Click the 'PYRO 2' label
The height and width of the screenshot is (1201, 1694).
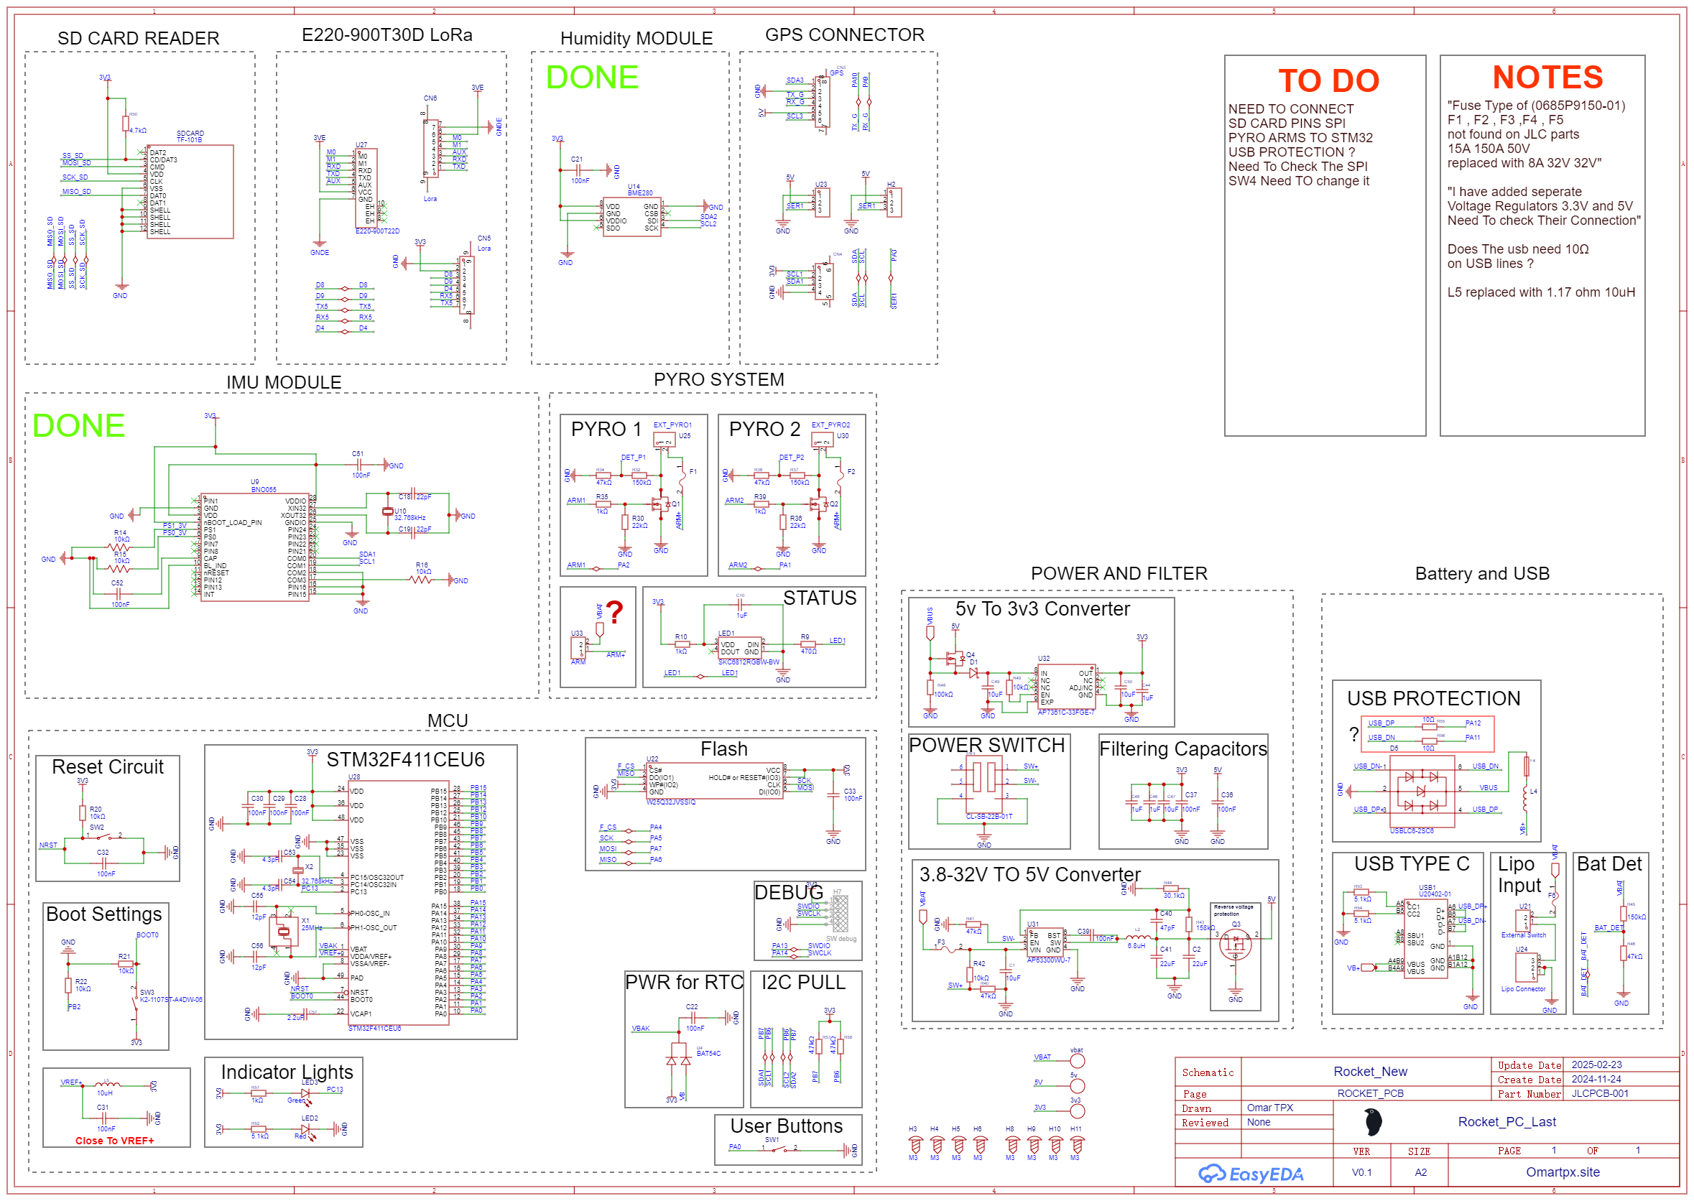pos(764,429)
